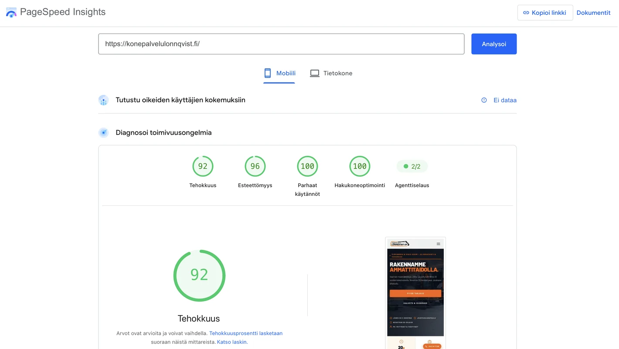
Task: Click the real-user experience section icon
Action: 103,100
